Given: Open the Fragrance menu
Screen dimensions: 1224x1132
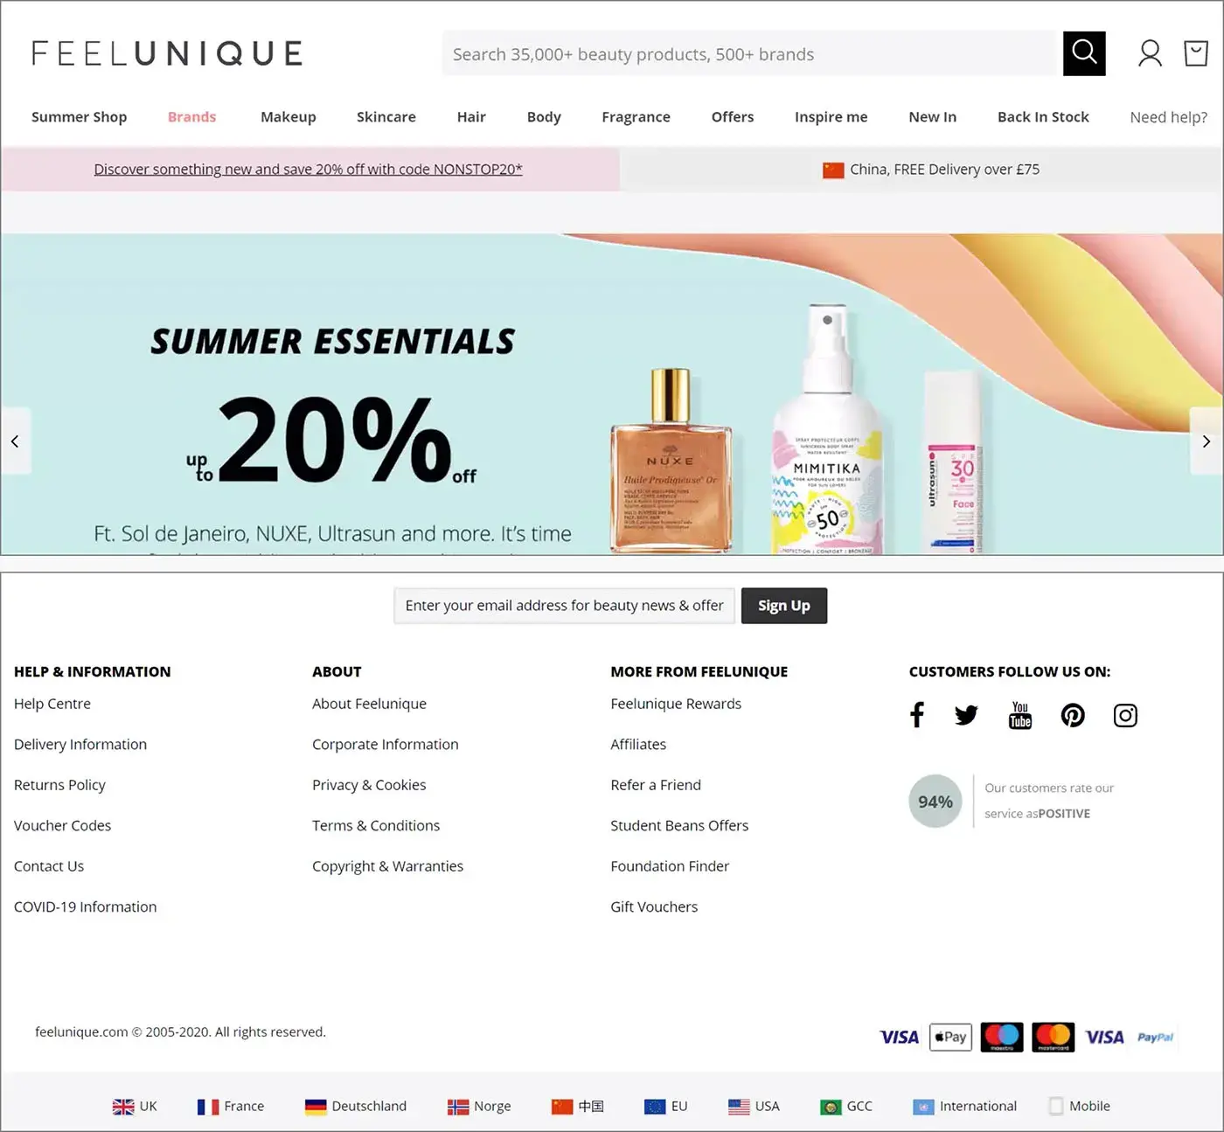Looking at the screenshot, I should (x=636, y=117).
